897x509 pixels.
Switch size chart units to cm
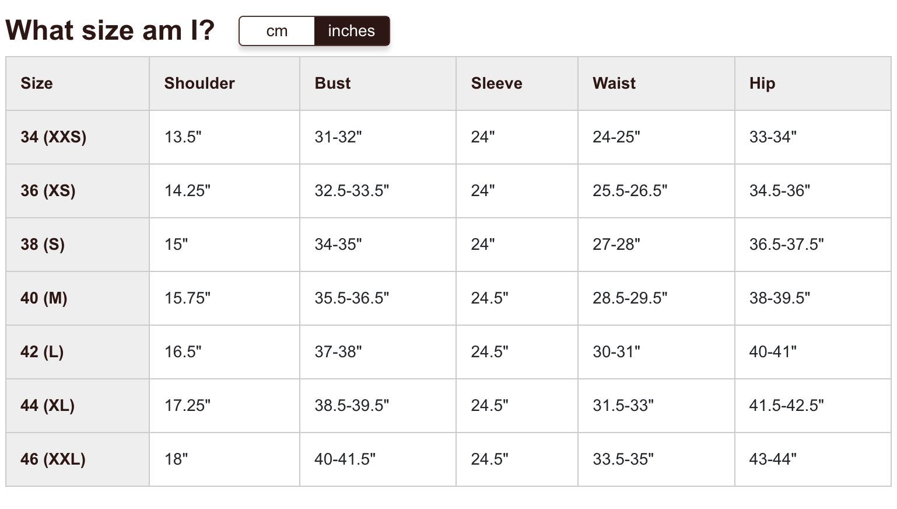(277, 31)
